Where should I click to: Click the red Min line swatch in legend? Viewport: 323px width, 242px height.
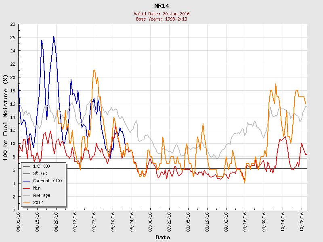(27, 188)
